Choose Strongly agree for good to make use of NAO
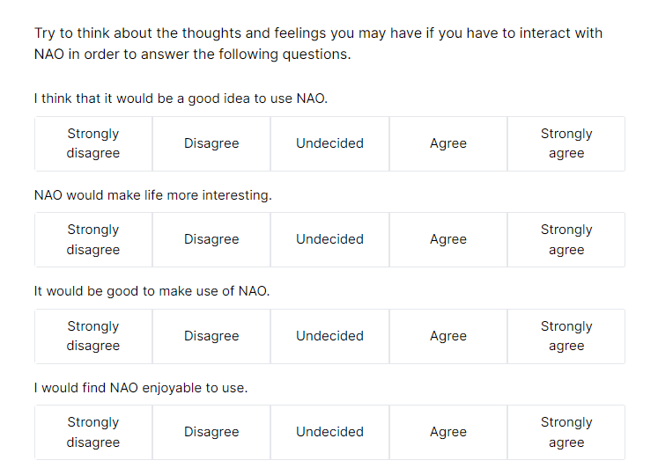658x475 pixels. 566,336
